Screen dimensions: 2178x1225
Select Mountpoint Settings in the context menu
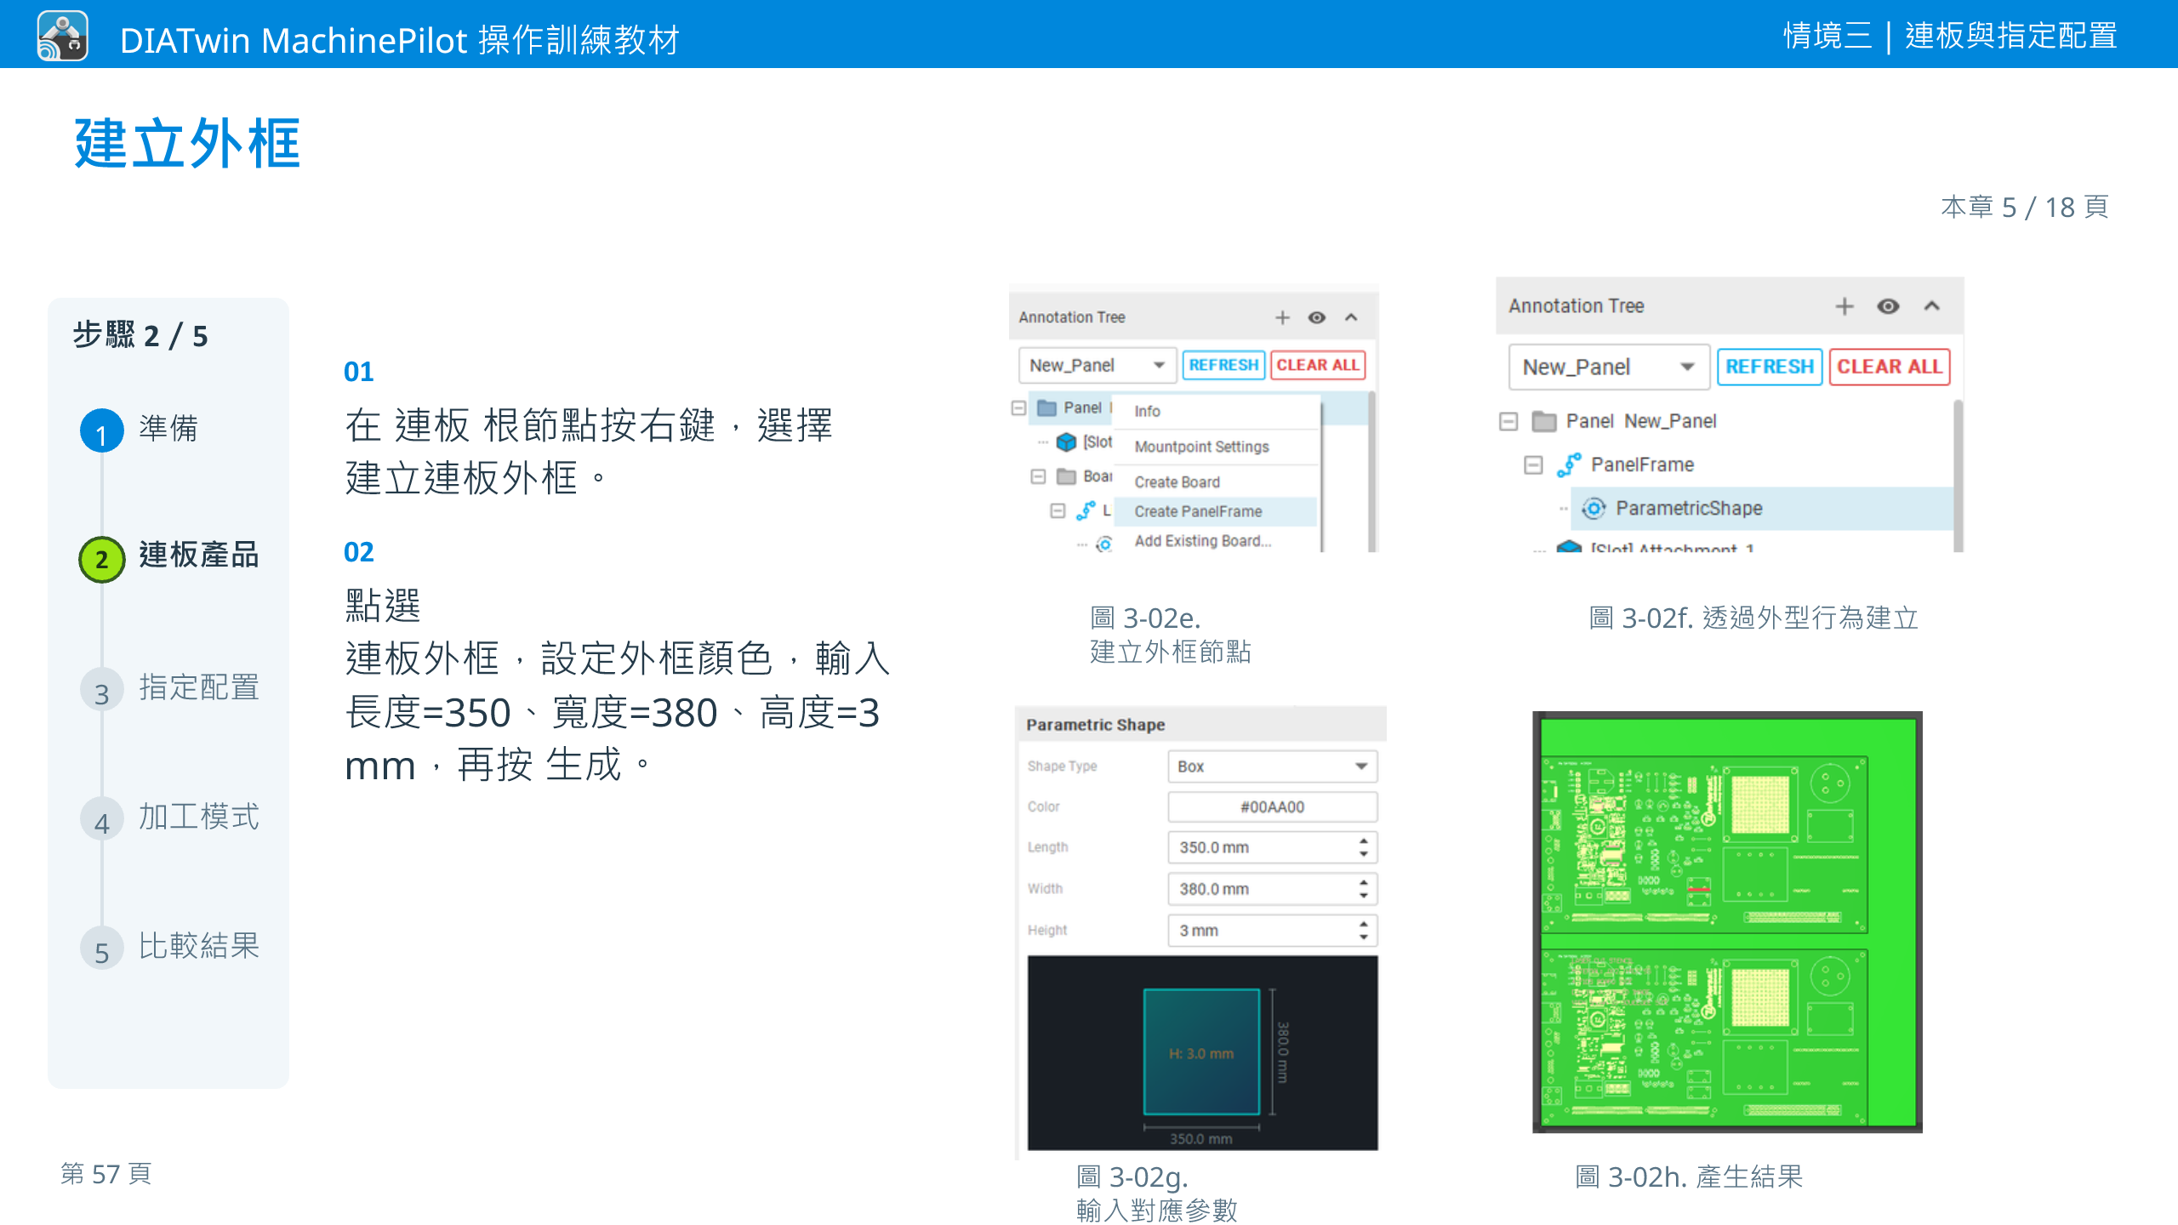[x=1217, y=447]
